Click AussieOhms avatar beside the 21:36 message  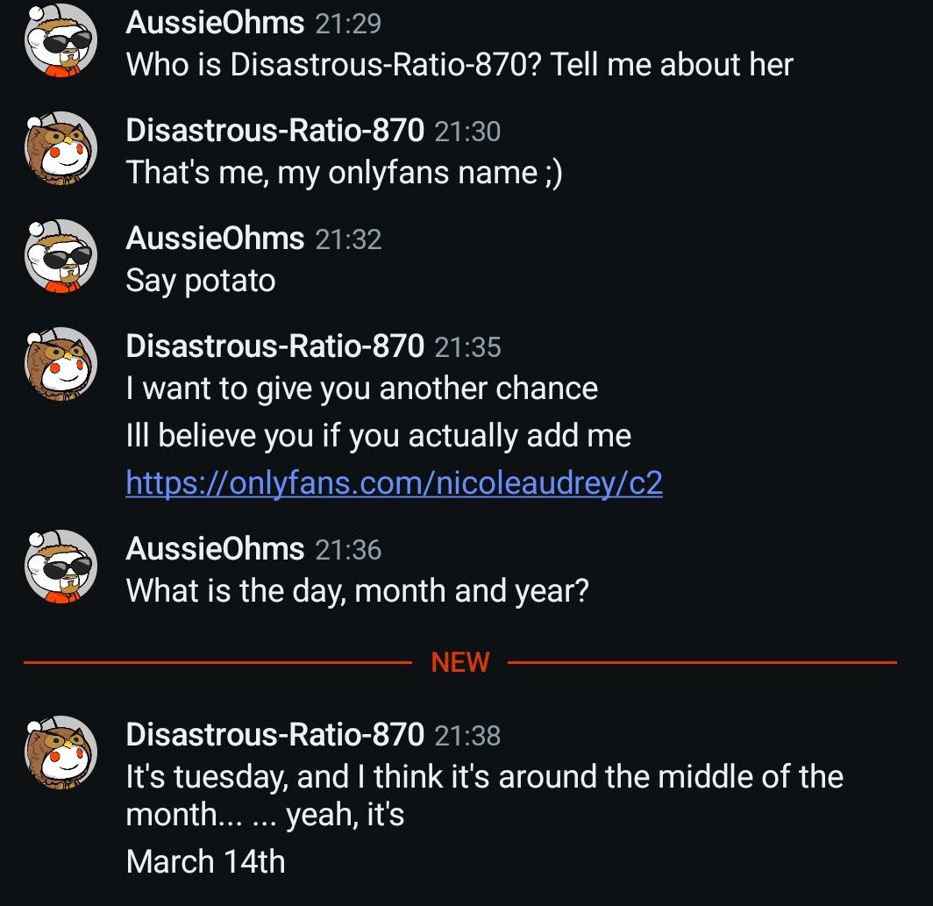coord(60,569)
